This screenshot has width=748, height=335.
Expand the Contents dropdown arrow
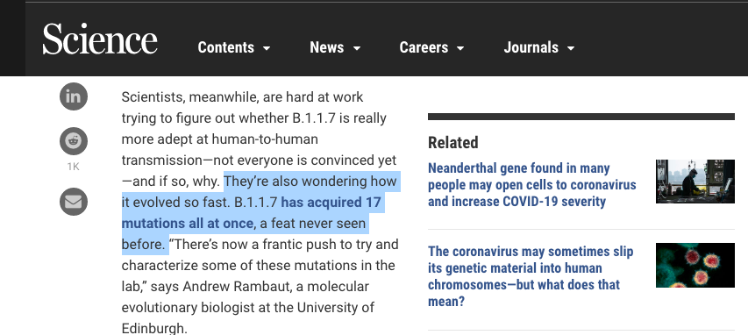pos(267,48)
